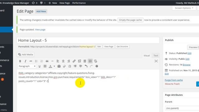Screen dimensions: 199x112
Task: Open Howdy user account menu
Action: pos(187,3)
